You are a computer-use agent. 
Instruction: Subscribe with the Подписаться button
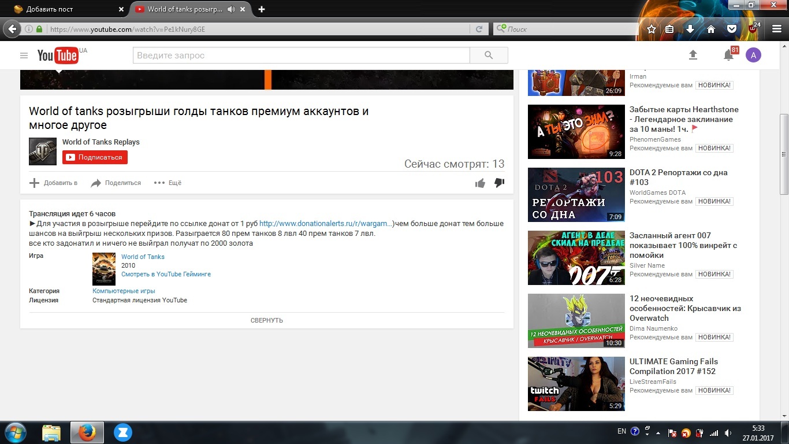[95, 157]
